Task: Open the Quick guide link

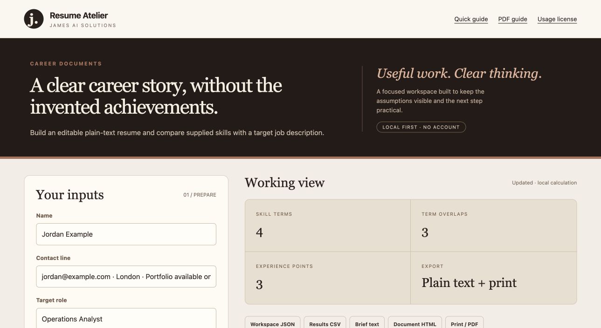Action: click(471, 19)
